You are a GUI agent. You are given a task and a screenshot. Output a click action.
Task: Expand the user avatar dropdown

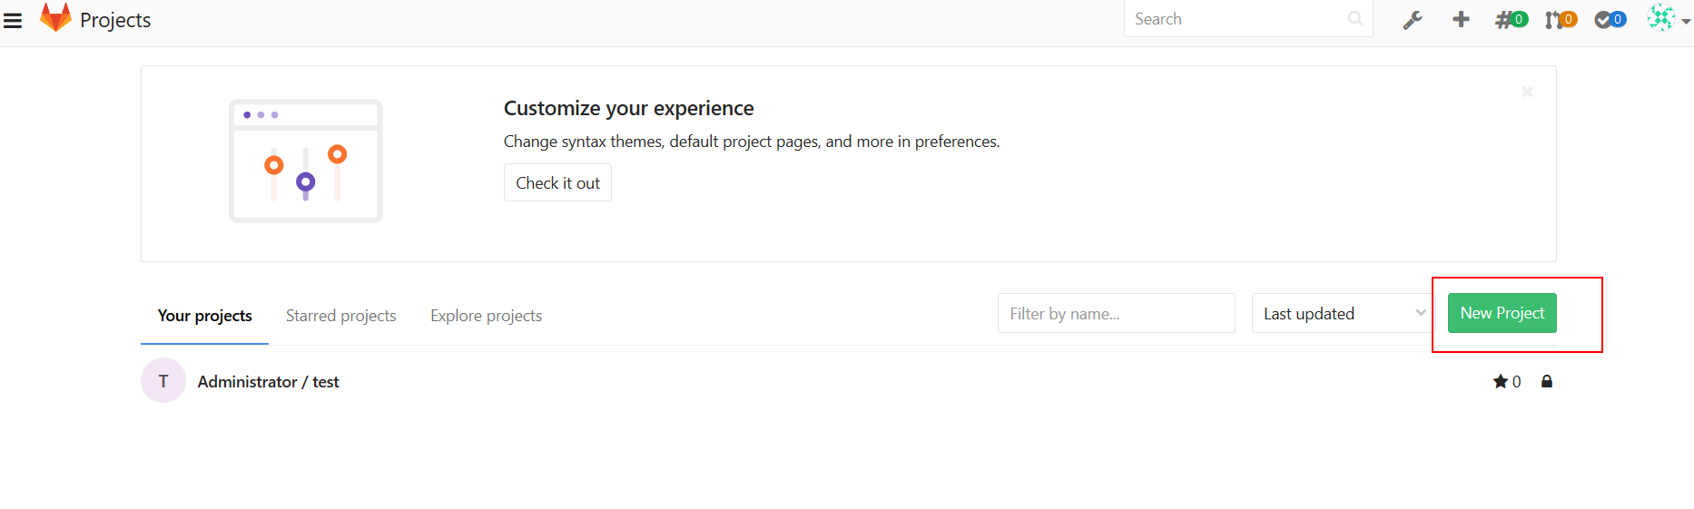pyautogui.click(x=1669, y=19)
